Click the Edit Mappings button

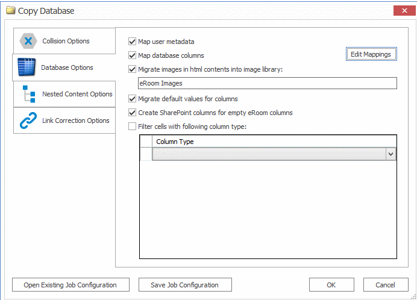[371, 54]
